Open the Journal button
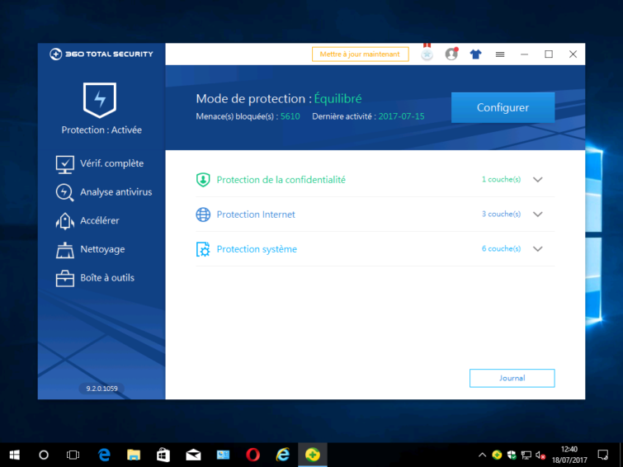The height and width of the screenshot is (467, 623). (512, 378)
